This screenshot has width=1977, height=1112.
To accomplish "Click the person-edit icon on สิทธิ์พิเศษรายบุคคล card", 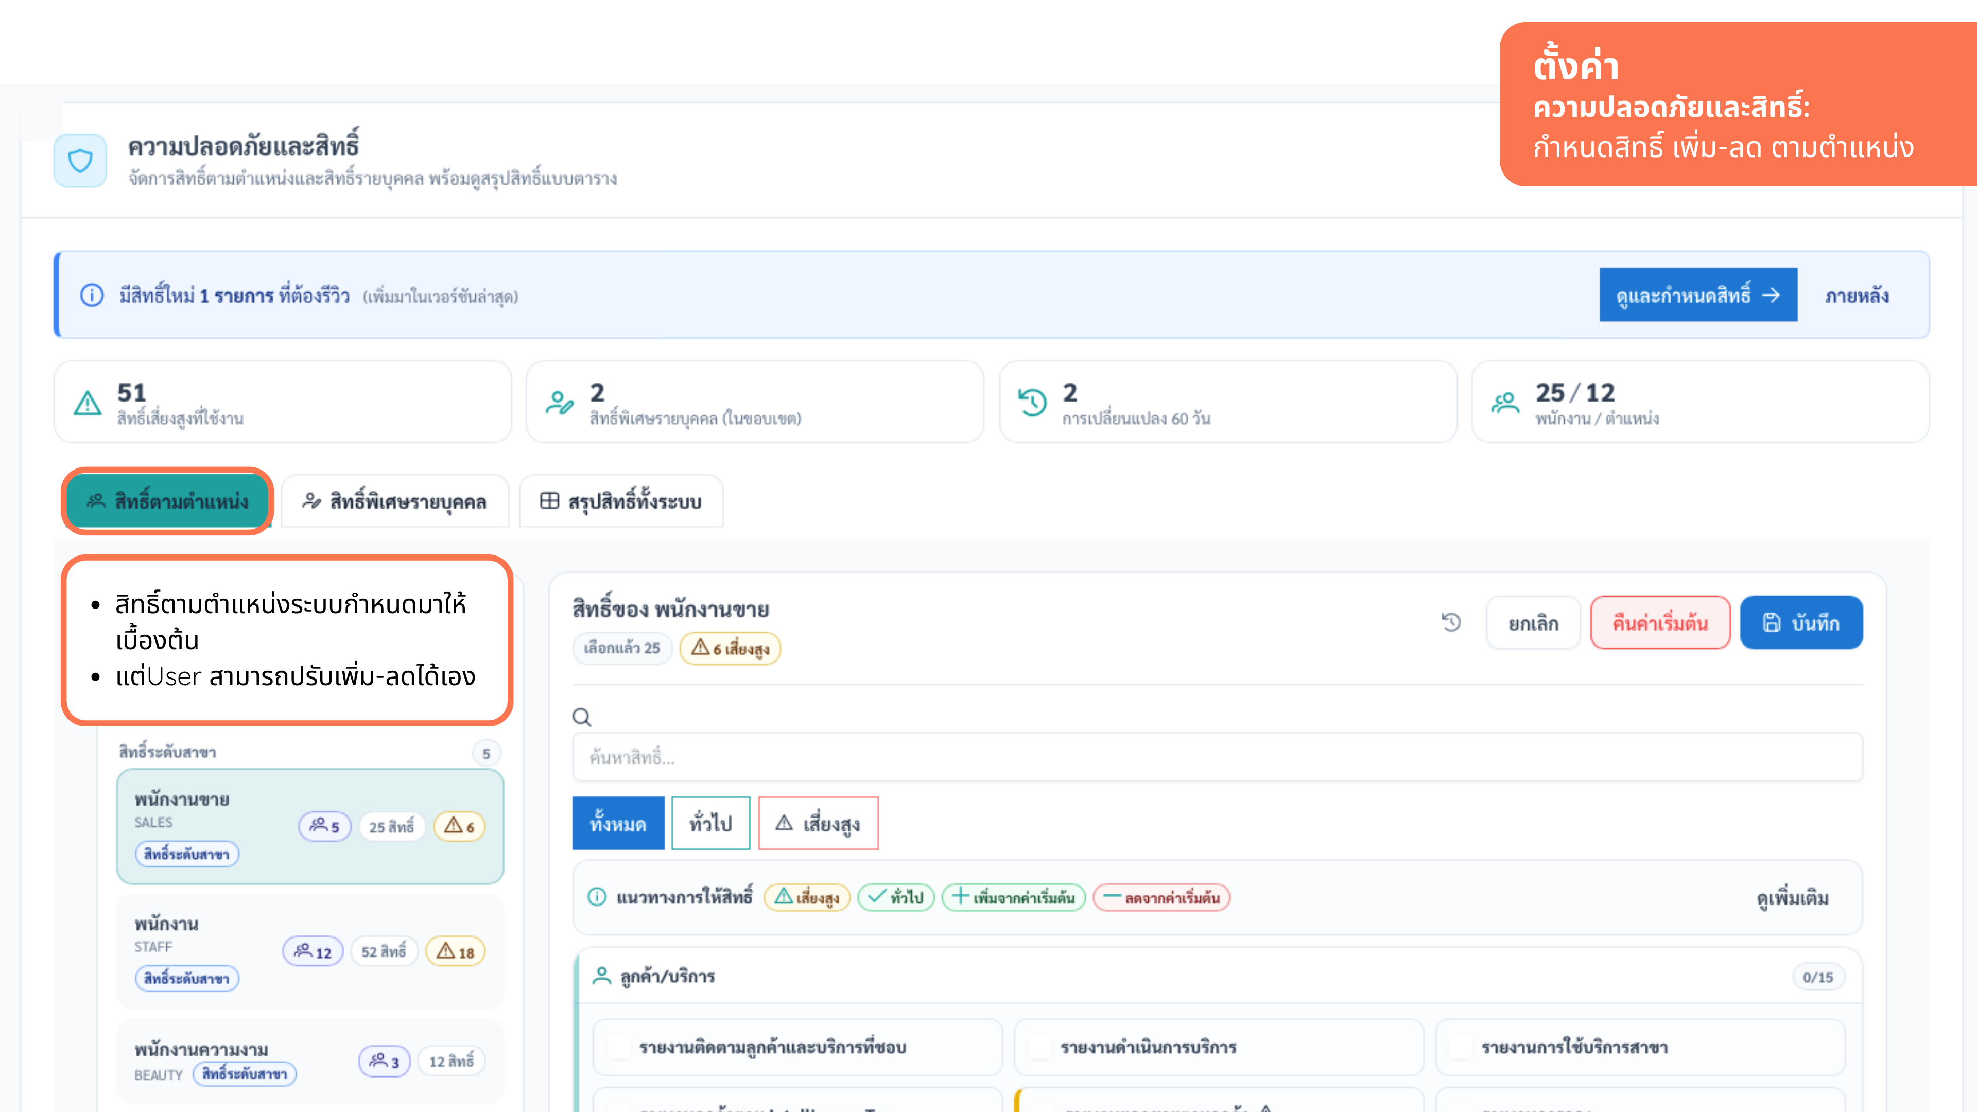I will (x=560, y=403).
